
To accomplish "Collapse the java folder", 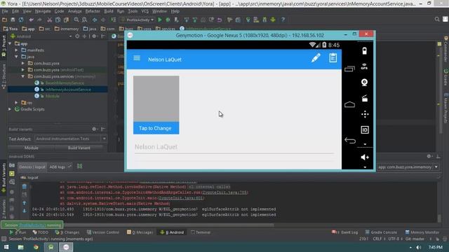I will pyautogui.click(x=17, y=57).
